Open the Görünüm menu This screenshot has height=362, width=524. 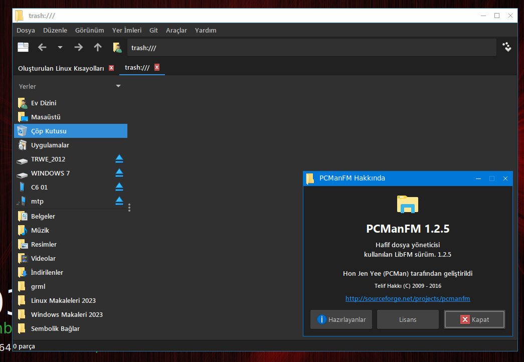tap(90, 31)
